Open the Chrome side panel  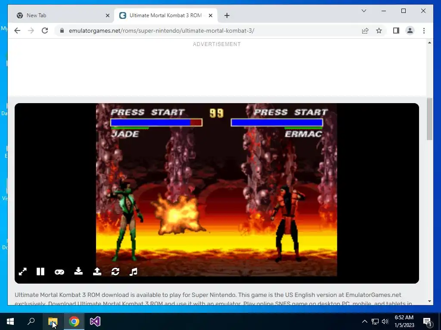[x=396, y=31]
